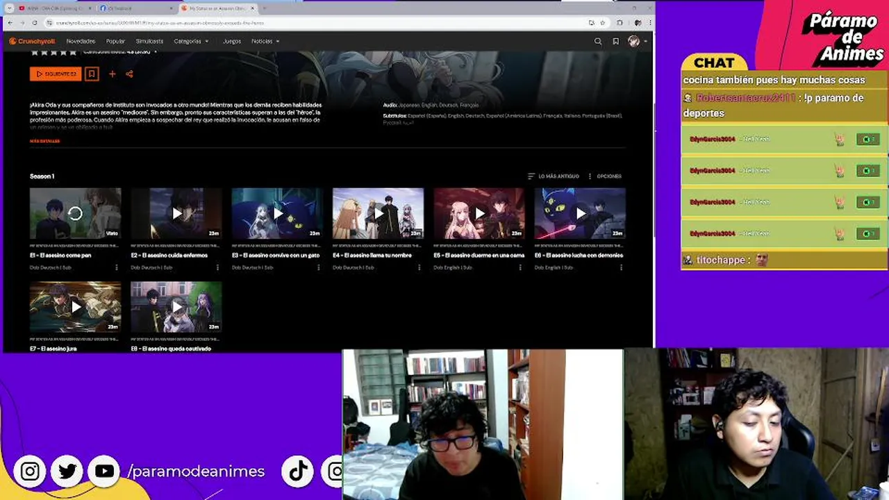
Task: Bookmark the page using the address bar star
Action: tap(602, 22)
